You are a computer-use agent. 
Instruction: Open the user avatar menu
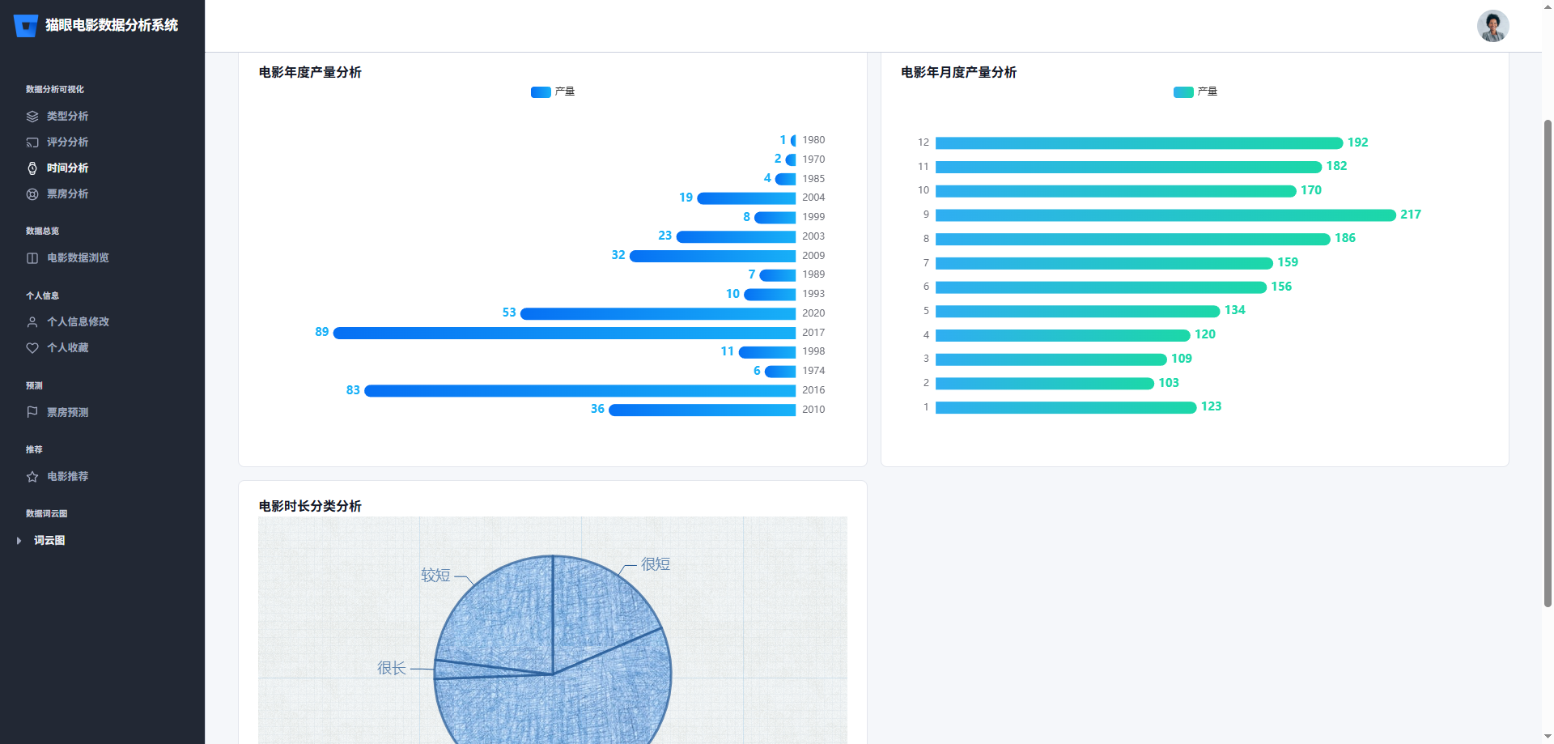pos(1492,26)
